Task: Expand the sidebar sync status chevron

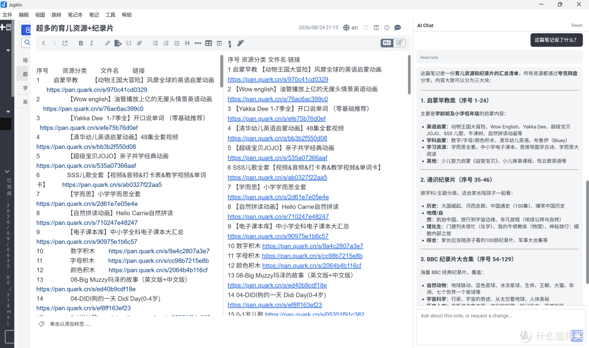Action: [7, 172]
